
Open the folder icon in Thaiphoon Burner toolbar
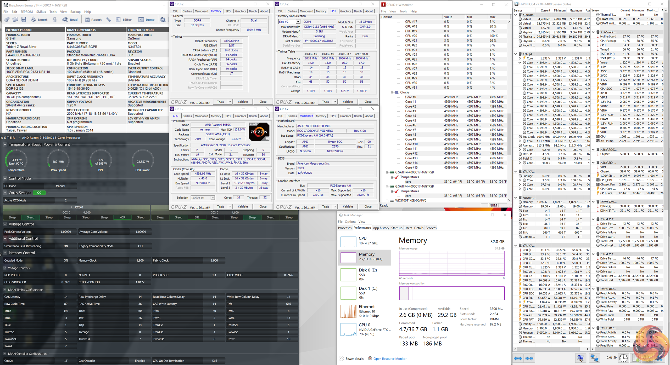coord(15,20)
